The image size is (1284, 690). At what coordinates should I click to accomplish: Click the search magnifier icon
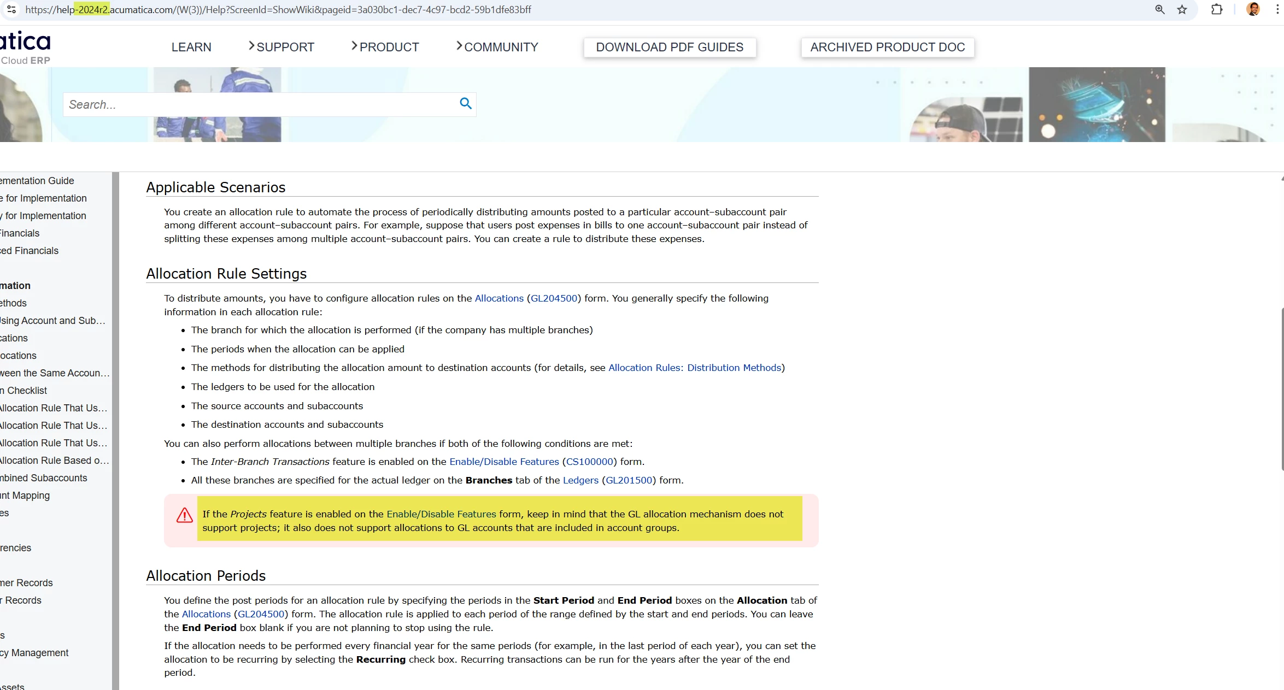point(465,104)
